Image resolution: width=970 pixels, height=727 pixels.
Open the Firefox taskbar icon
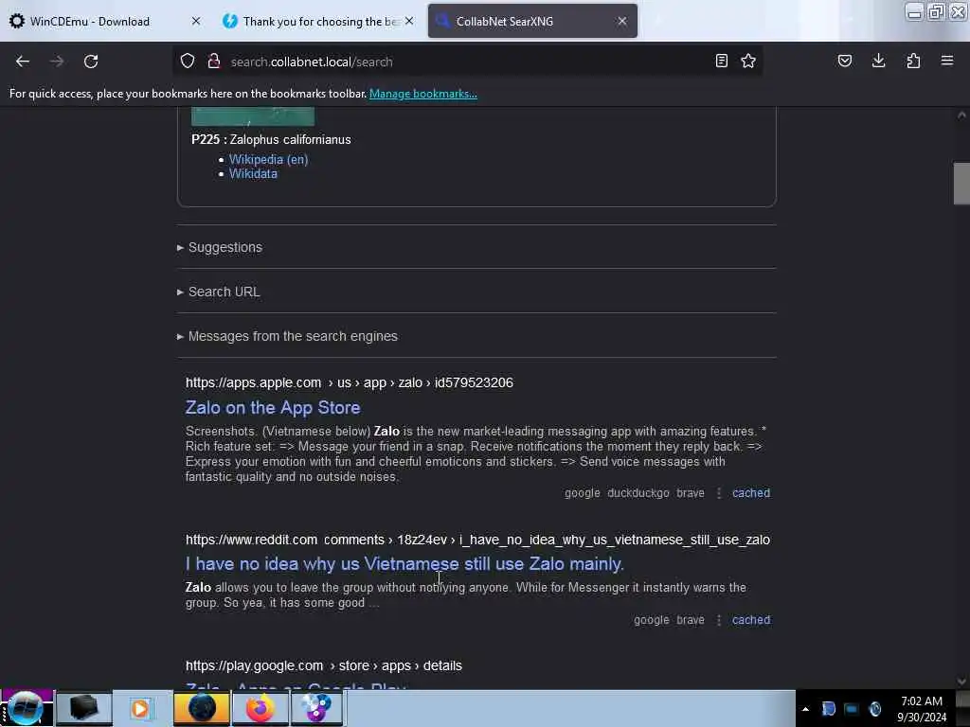click(x=260, y=708)
